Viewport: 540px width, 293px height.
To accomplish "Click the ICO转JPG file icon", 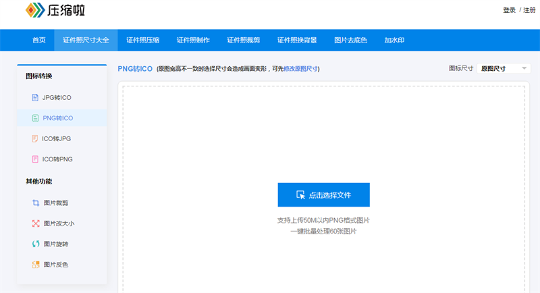I will coord(35,138).
